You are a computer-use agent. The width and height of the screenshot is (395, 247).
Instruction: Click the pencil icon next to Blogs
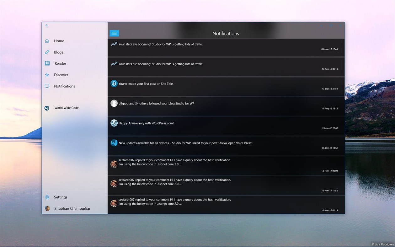[x=47, y=52]
